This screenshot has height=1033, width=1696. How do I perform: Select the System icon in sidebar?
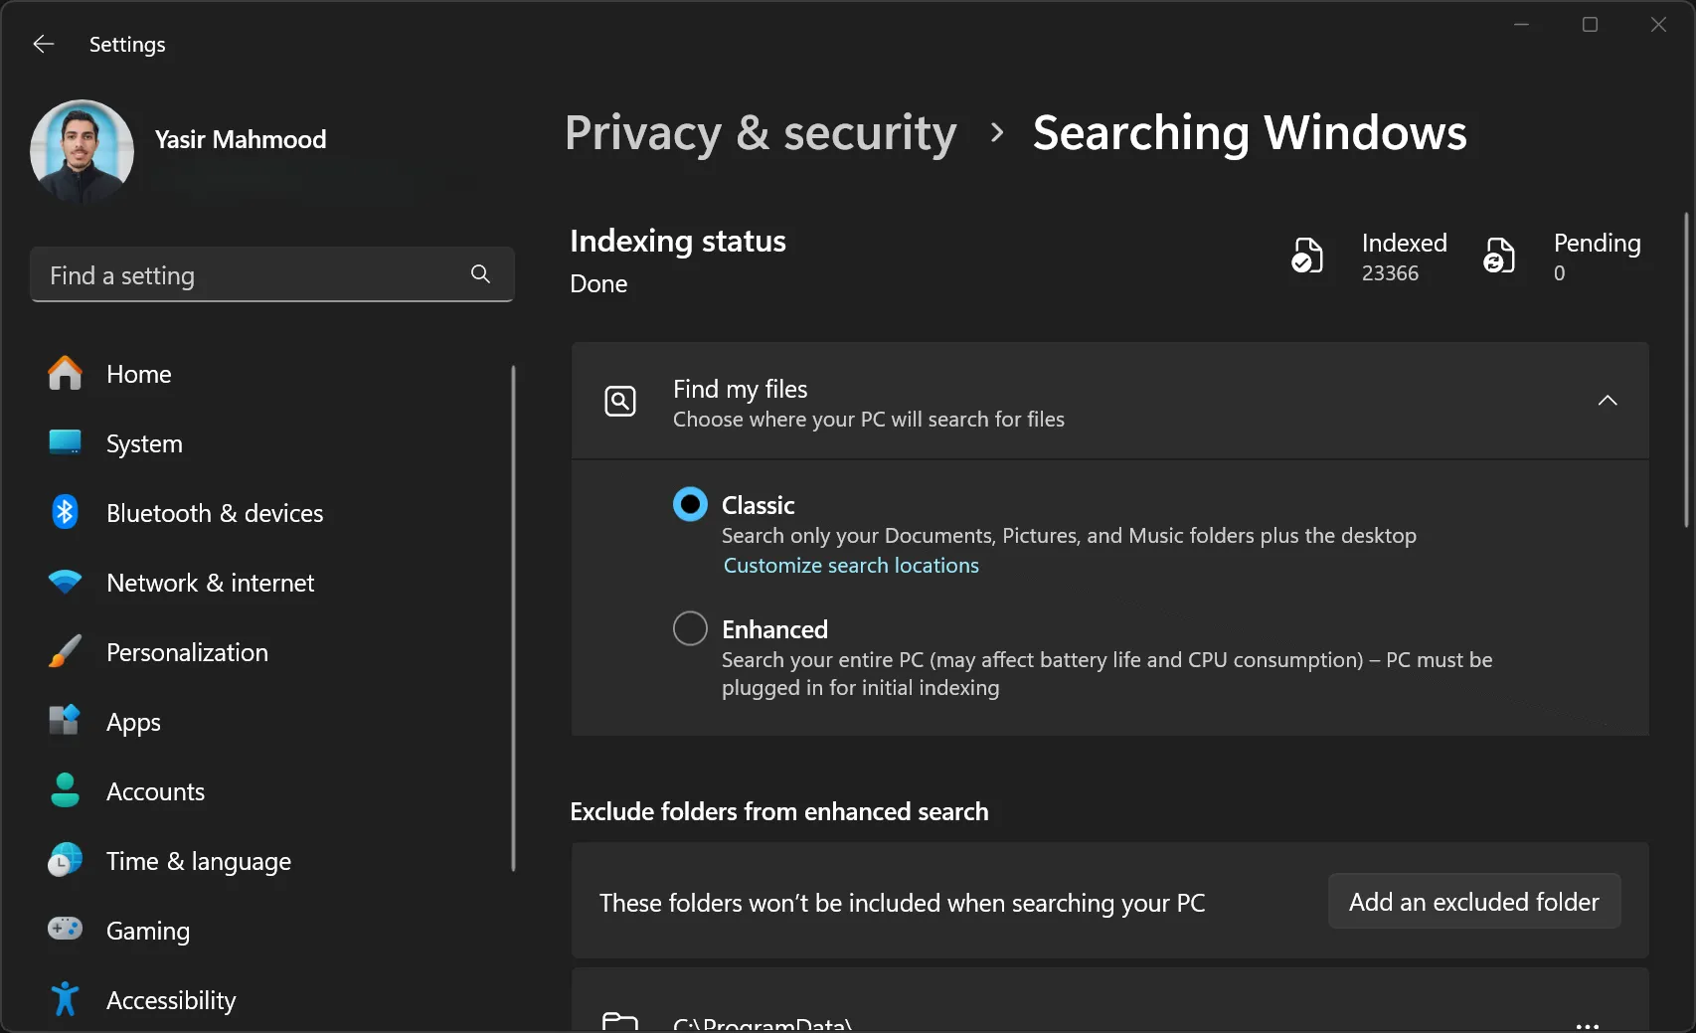[x=64, y=442]
